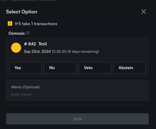Click the Vote submit button
The image size is (156, 129).
click(77, 119)
